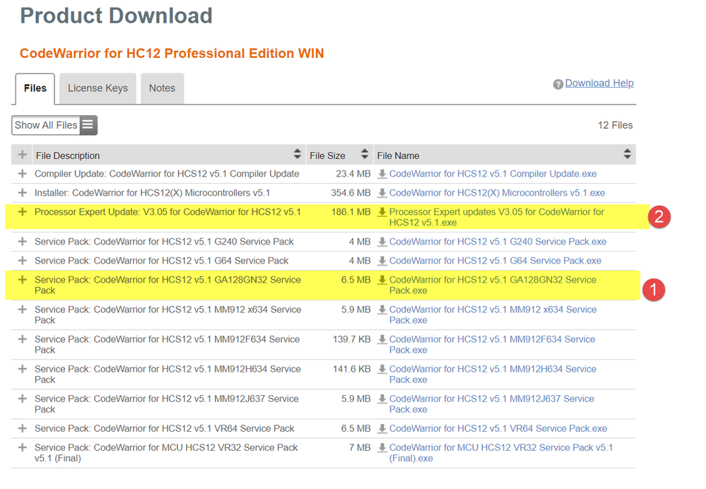The width and height of the screenshot is (706, 489).
Task: Click download icon for VR32 Service Pack v5.1 (Final)
Action: tap(382, 447)
